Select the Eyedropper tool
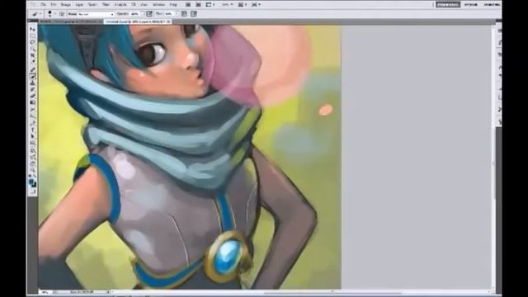The width and height of the screenshot is (528, 297). click(x=32, y=62)
